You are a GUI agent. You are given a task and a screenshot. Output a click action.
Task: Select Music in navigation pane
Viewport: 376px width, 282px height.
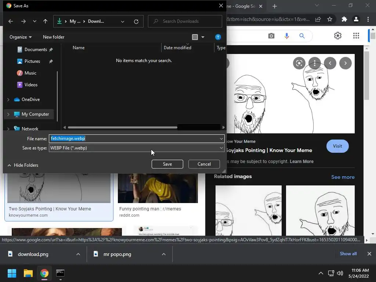click(30, 73)
